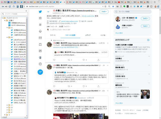Open Shoko Egawa bookmark entry
Viewport: 161px width, 119px height.
(x=18, y=54)
